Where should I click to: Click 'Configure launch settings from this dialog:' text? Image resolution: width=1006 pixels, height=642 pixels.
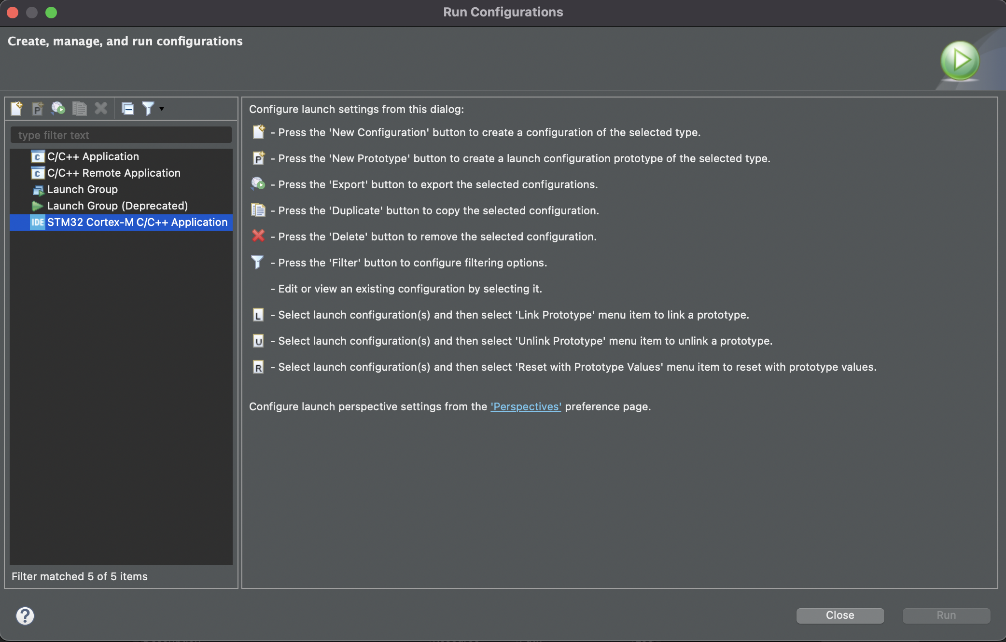click(x=356, y=109)
